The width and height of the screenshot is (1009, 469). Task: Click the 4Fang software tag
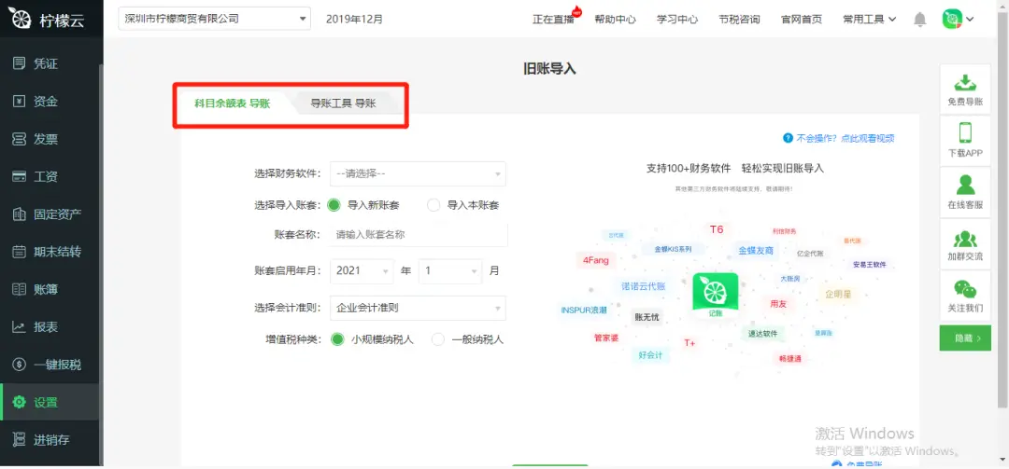(595, 260)
